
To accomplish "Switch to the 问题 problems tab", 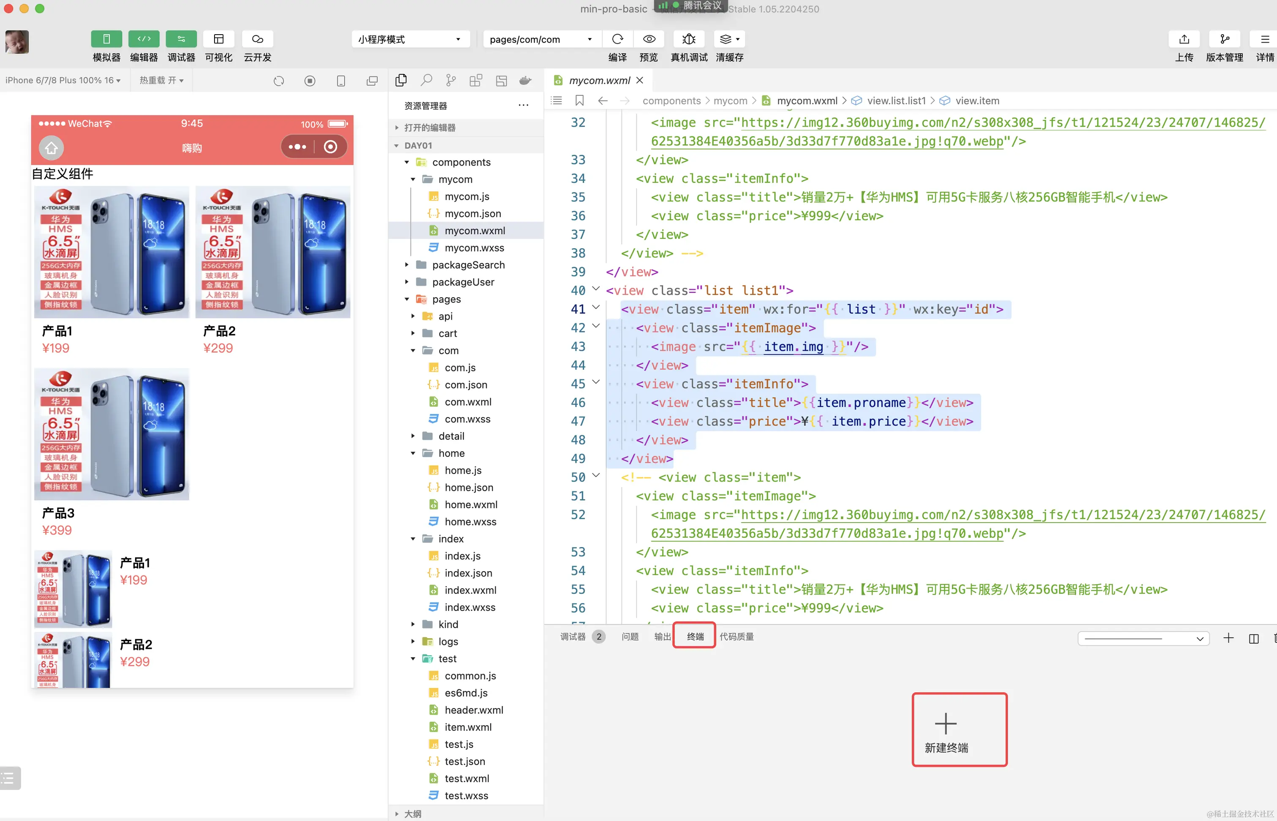I will click(630, 637).
